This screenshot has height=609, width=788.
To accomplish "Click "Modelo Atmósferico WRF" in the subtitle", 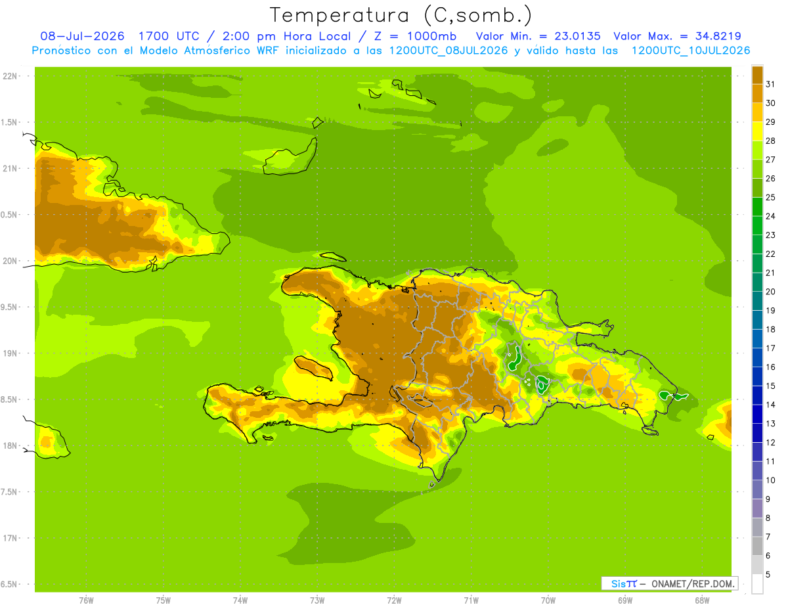I will pyautogui.click(x=210, y=51).
